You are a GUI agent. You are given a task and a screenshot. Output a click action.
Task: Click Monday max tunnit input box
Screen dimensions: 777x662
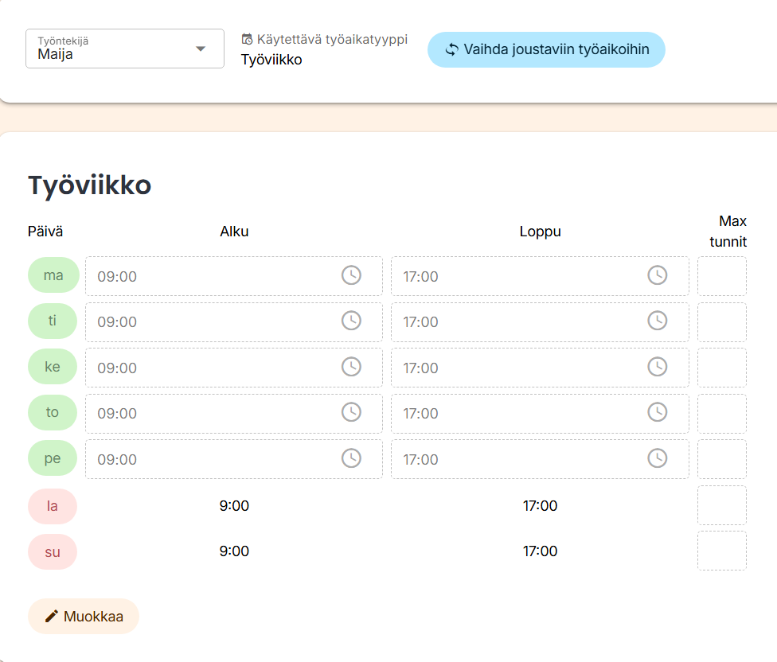(x=721, y=276)
